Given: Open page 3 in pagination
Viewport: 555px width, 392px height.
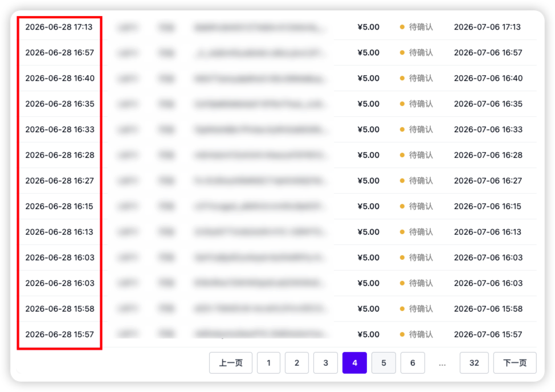Looking at the screenshot, I should click(x=325, y=362).
